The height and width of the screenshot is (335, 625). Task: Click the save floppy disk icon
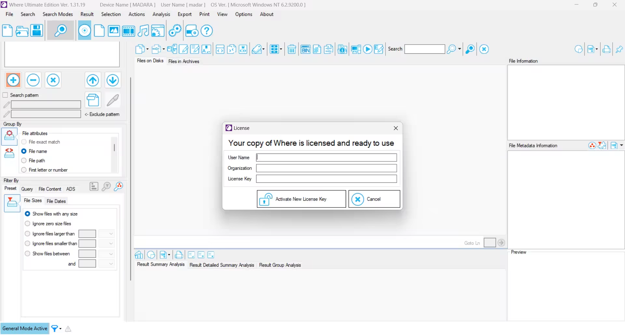pyautogui.click(x=37, y=31)
